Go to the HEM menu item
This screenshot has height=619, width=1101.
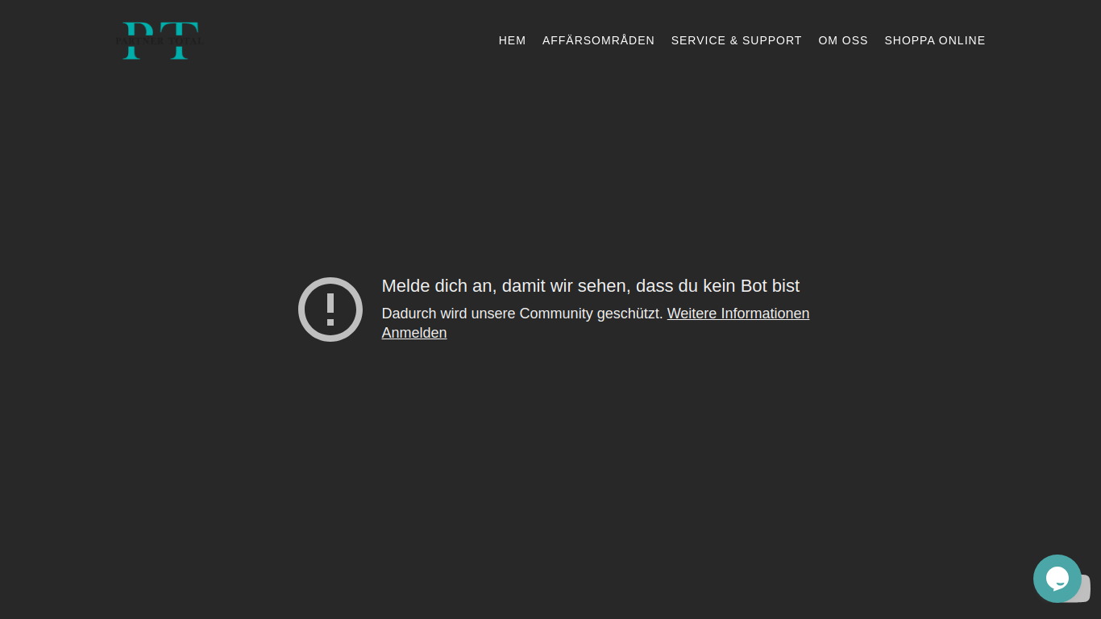pyautogui.click(x=512, y=40)
